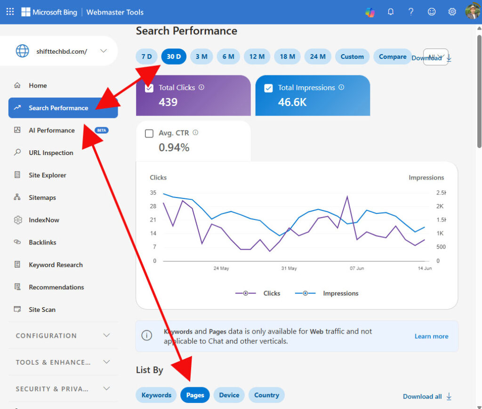
Task: Click the info icon in Keywords notice
Action: (x=147, y=335)
